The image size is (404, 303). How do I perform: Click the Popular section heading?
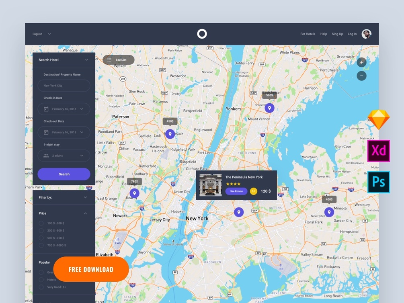(x=44, y=262)
